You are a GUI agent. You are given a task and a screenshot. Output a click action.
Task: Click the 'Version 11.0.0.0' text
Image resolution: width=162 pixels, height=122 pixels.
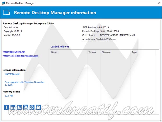pyautogui.click(x=12, y=35)
